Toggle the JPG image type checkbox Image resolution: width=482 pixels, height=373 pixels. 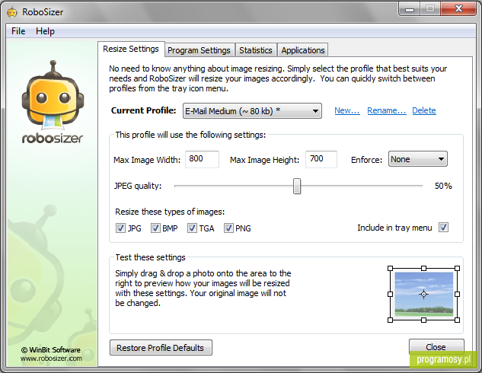120,228
